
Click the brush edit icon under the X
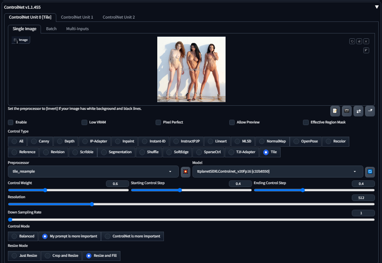coord(366,50)
